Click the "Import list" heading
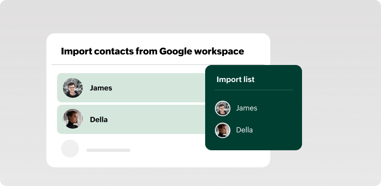 [x=235, y=79]
